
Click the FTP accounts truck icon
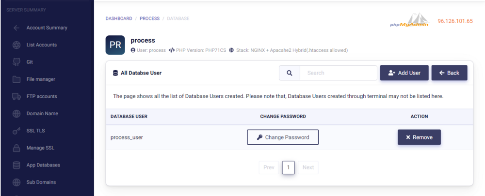point(16,97)
